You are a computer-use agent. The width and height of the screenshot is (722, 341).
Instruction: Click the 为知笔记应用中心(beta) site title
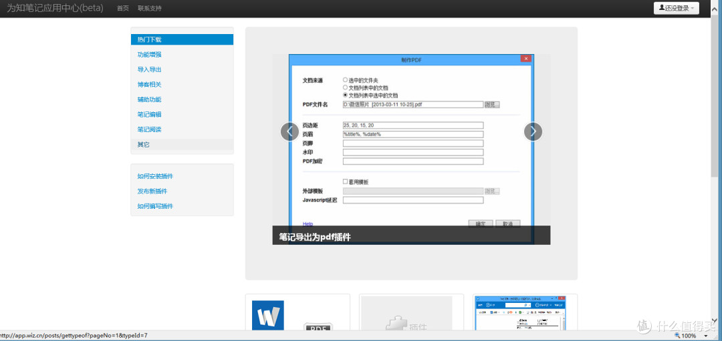(55, 8)
